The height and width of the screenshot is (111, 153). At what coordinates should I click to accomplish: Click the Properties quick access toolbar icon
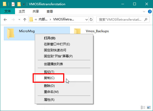tap(13, 4)
